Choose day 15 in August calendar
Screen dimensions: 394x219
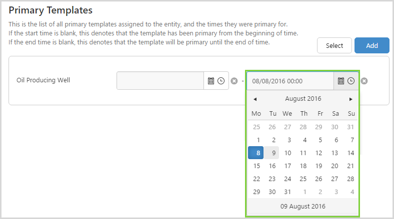click(x=256, y=166)
